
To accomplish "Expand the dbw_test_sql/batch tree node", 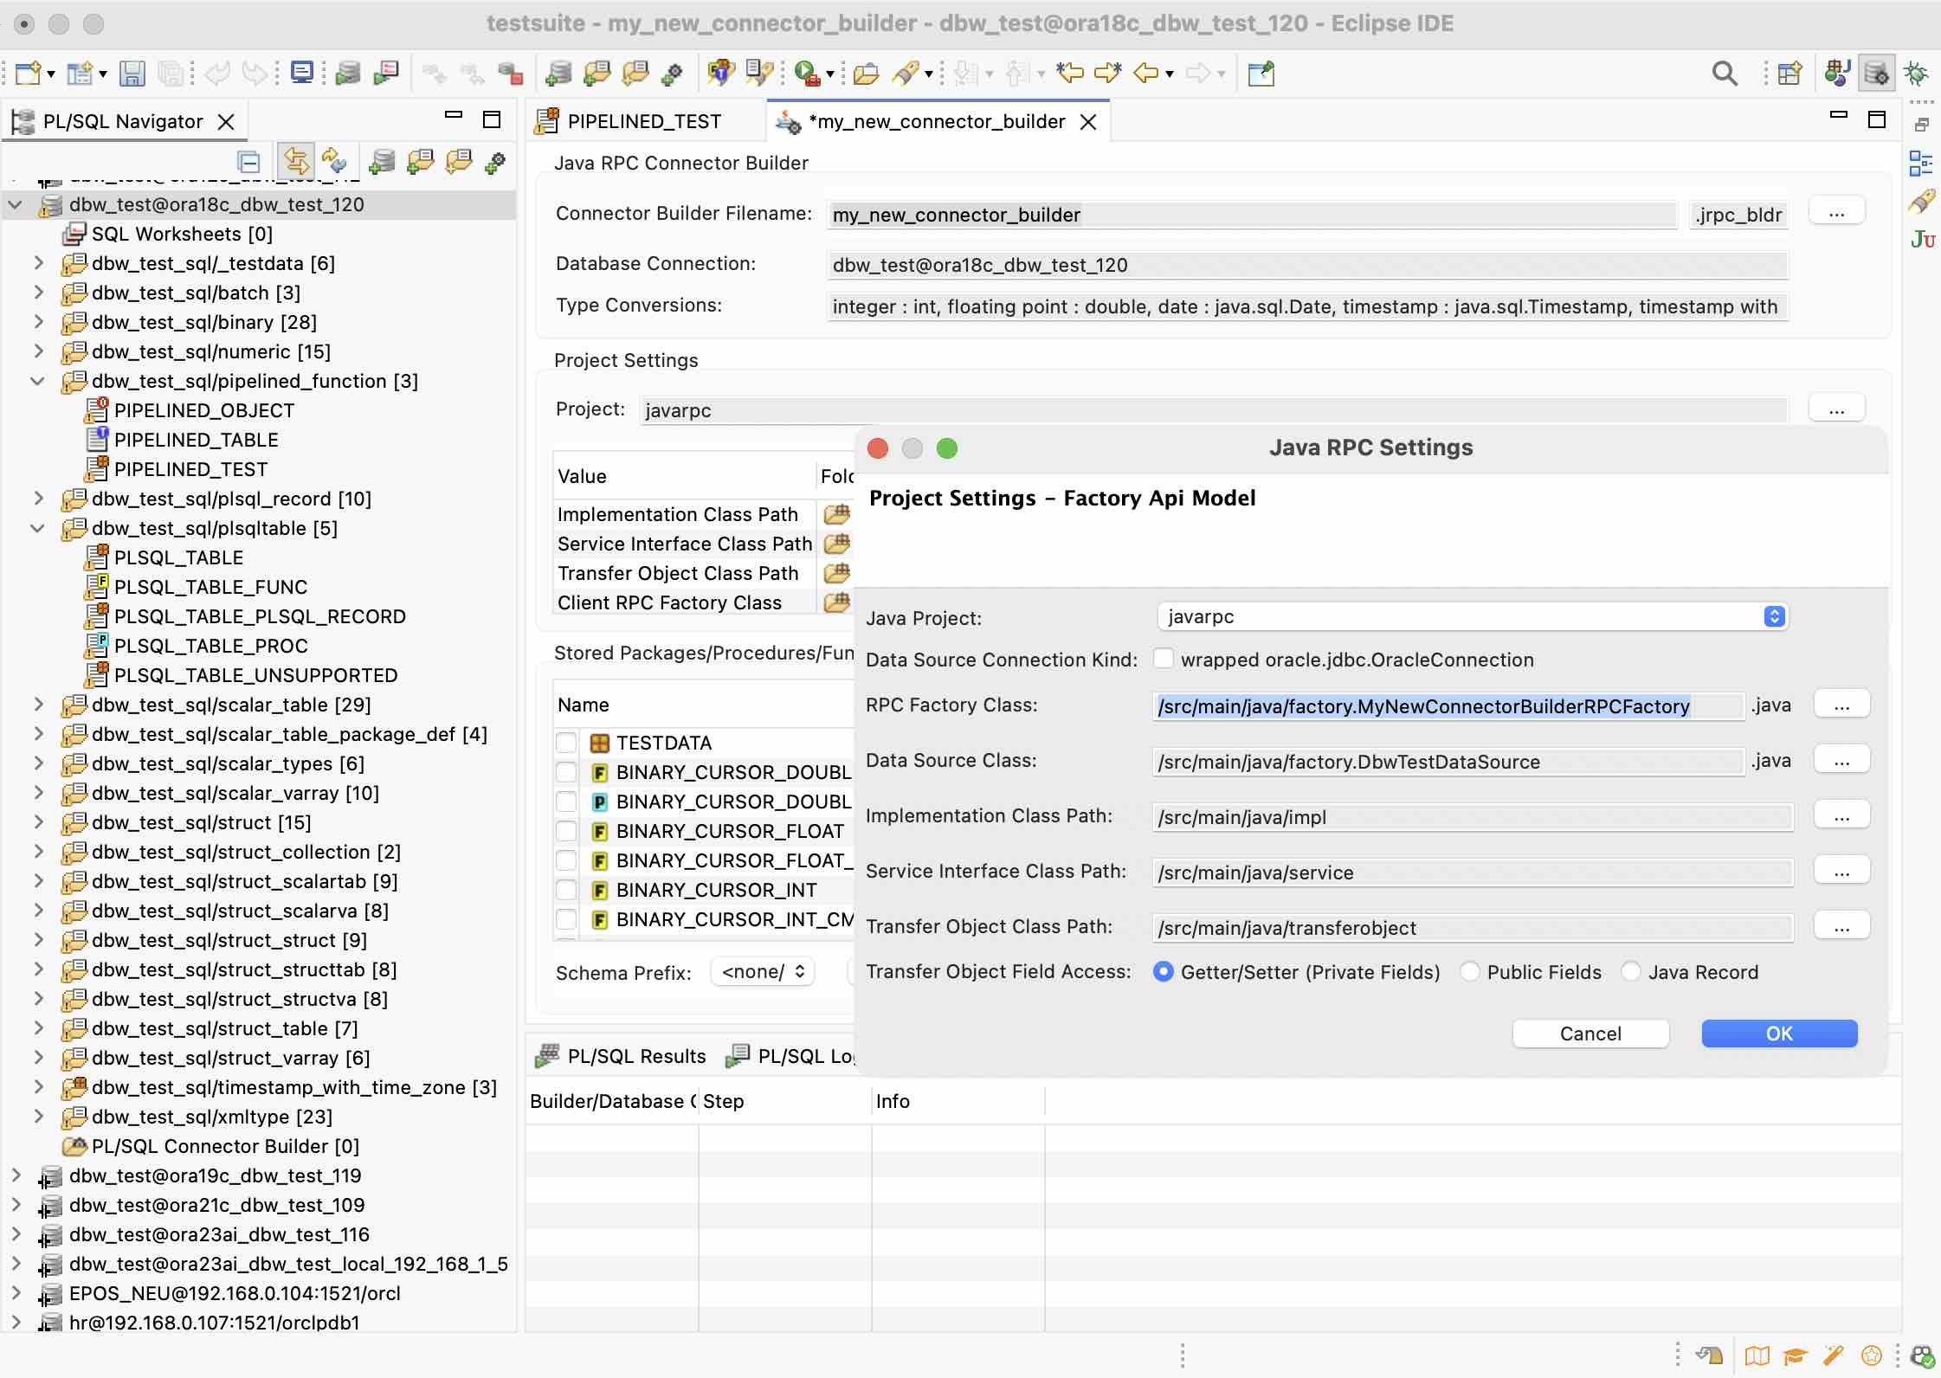I will pyautogui.click(x=38, y=293).
